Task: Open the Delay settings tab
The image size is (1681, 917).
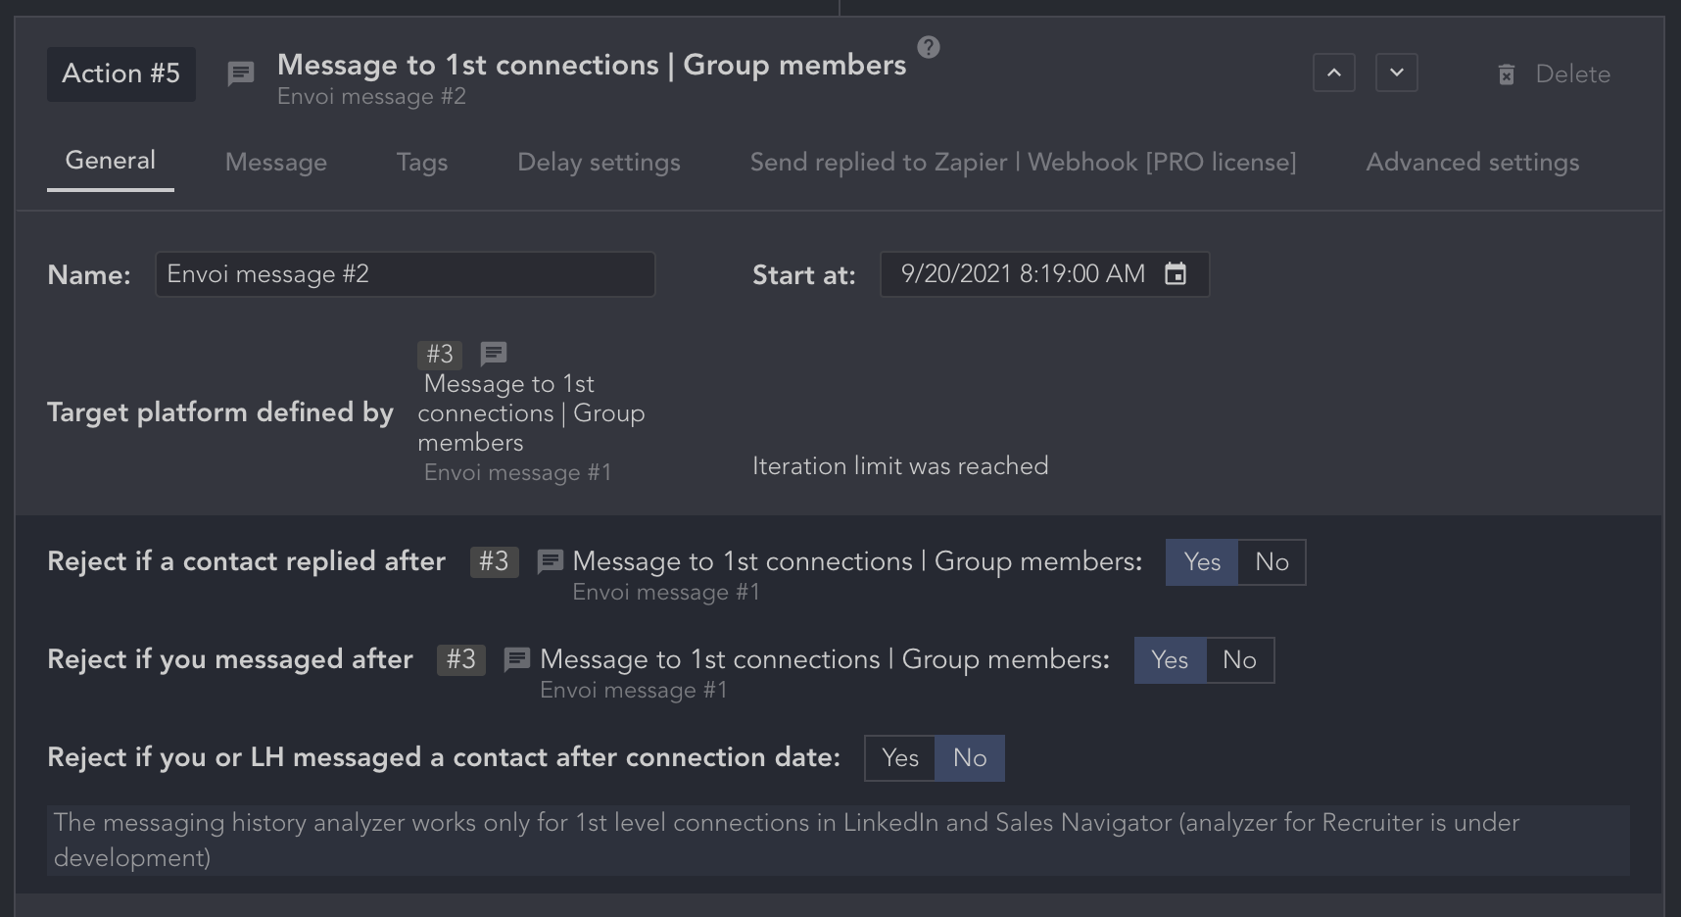Action: (x=599, y=163)
